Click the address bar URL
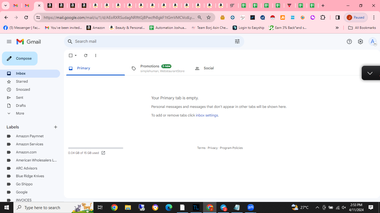380x213 pixels. (x=119, y=17)
